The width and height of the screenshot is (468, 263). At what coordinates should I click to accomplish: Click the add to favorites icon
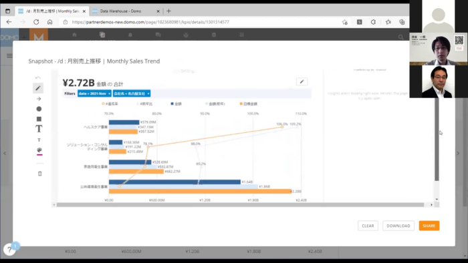345,22
